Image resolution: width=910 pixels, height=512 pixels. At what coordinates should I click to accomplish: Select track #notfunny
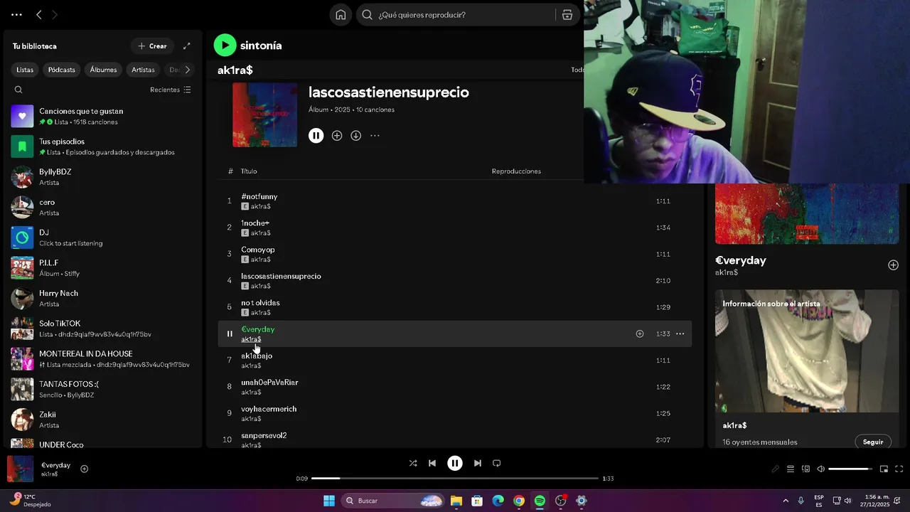[454, 201]
